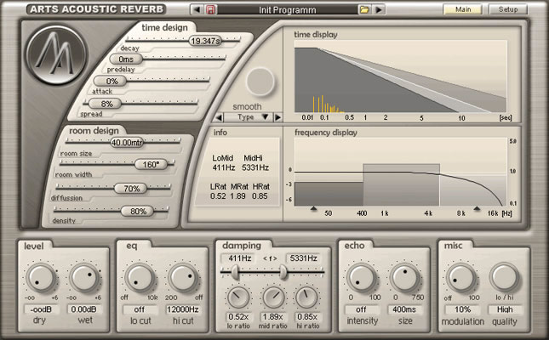549x340 pixels.
Task: Click the wet level 0.00dB value field
Action: coord(84,309)
